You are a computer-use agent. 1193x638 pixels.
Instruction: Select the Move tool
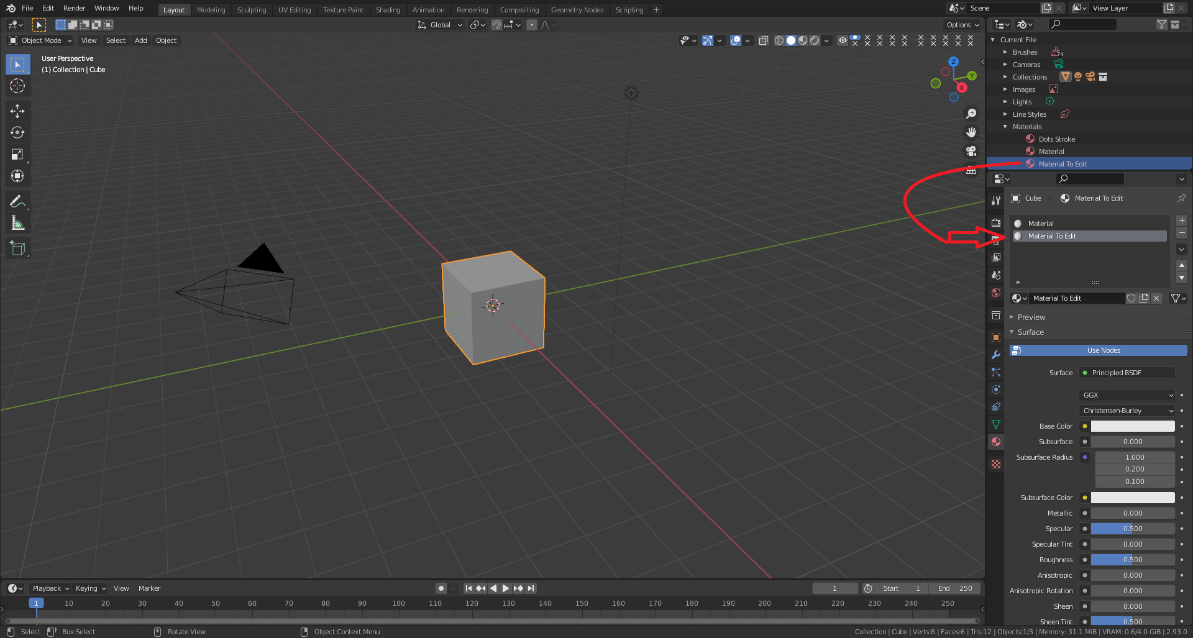[17, 111]
